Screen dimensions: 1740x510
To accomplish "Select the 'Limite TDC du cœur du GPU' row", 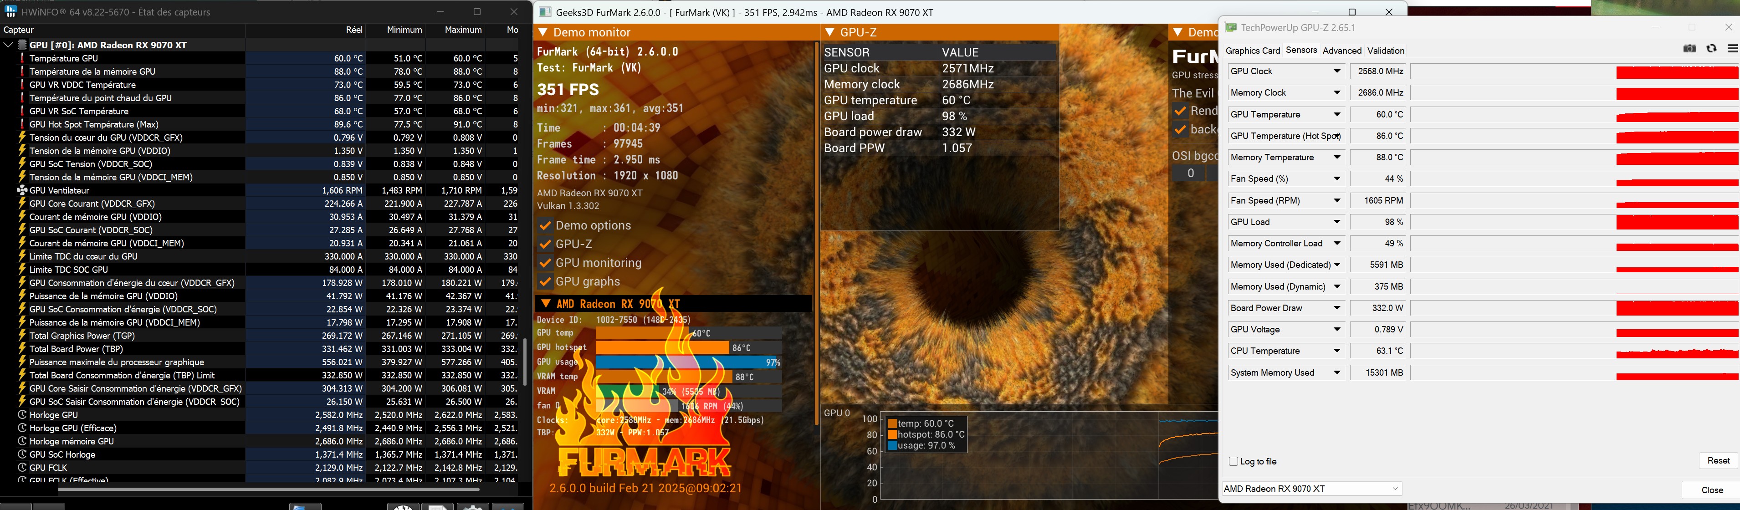I will (259, 257).
